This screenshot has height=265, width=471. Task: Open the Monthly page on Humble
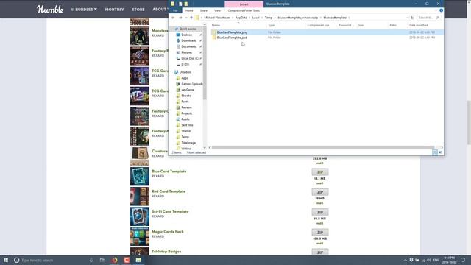(x=114, y=10)
